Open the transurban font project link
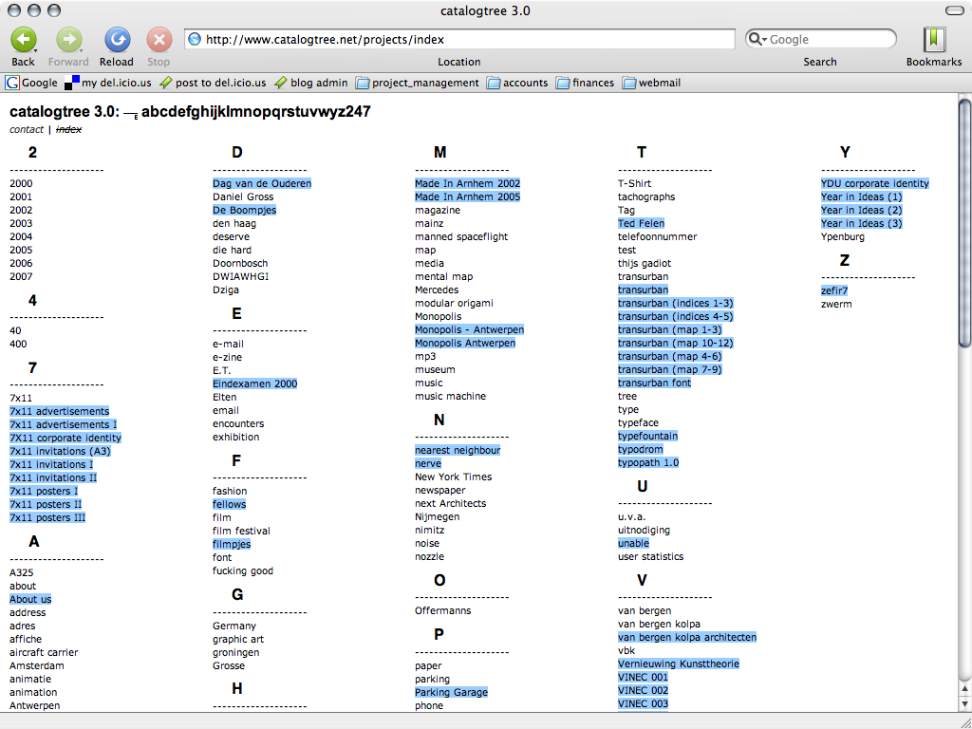This screenshot has height=729, width=972. (x=652, y=383)
